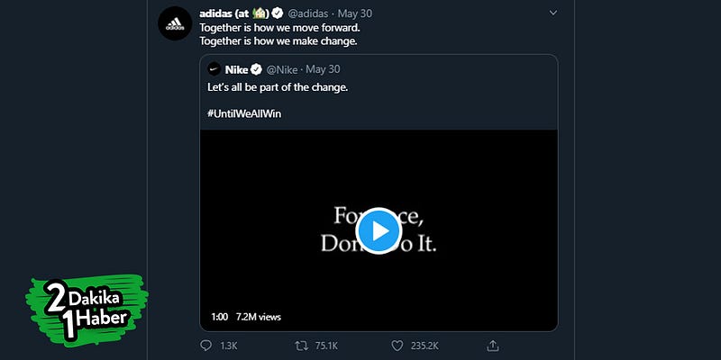Click the 2 Dakika 1 Haber logo
Viewport: 721px width, 360px height.
[x=87, y=310]
